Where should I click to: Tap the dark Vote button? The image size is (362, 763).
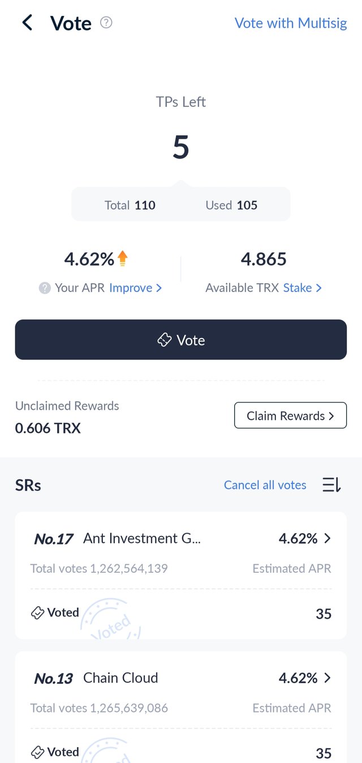(181, 340)
